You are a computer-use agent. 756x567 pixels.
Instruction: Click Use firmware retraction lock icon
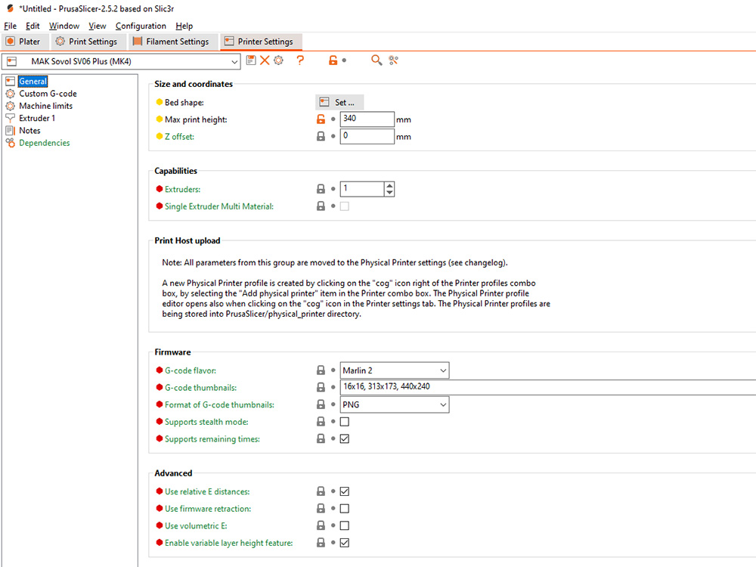tap(321, 509)
